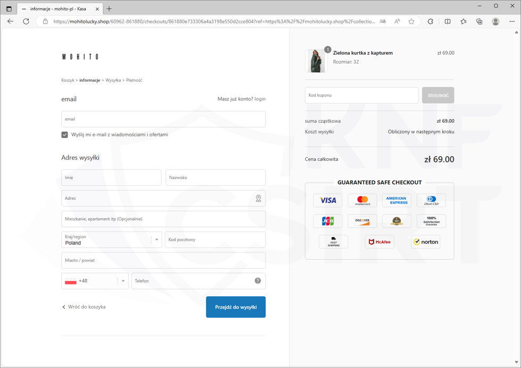The height and width of the screenshot is (368, 521).
Task: Click the 'Wróć do koszyka' link
Action: (x=84, y=307)
